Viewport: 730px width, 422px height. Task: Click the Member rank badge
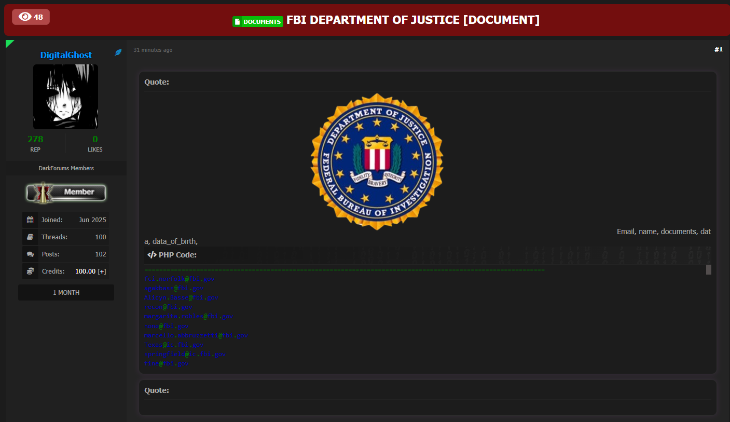click(66, 193)
